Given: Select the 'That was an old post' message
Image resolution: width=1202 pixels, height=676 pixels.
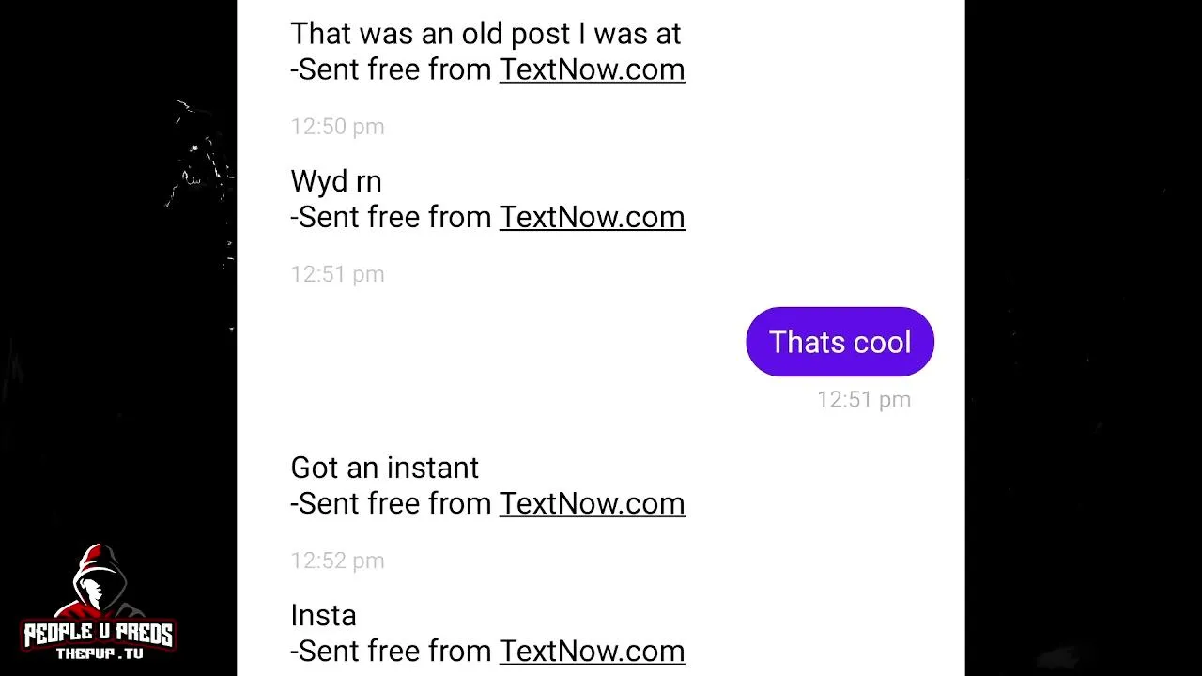Looking at the screenshot, I should tap(485, 34).
